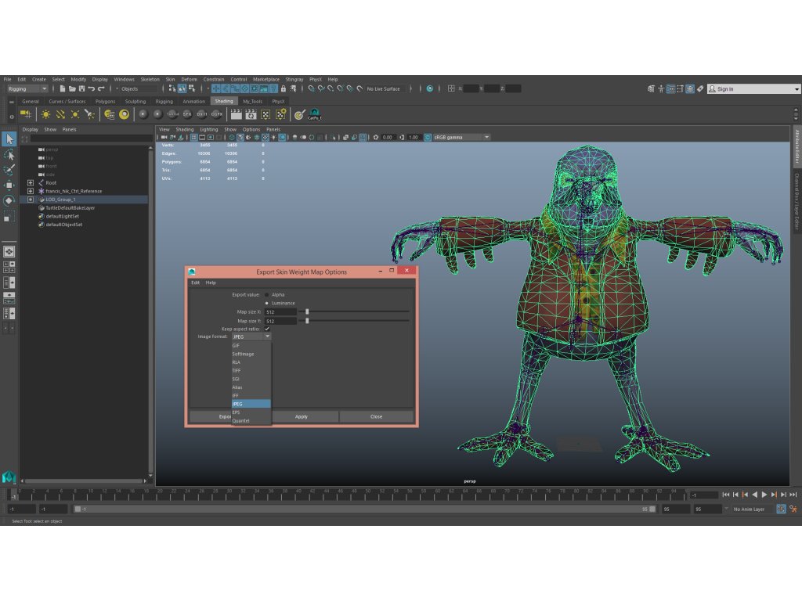Click the CGFX shader shelf icon
The width and height of the screenshot is (802, 601).
(x=217, y=114)
